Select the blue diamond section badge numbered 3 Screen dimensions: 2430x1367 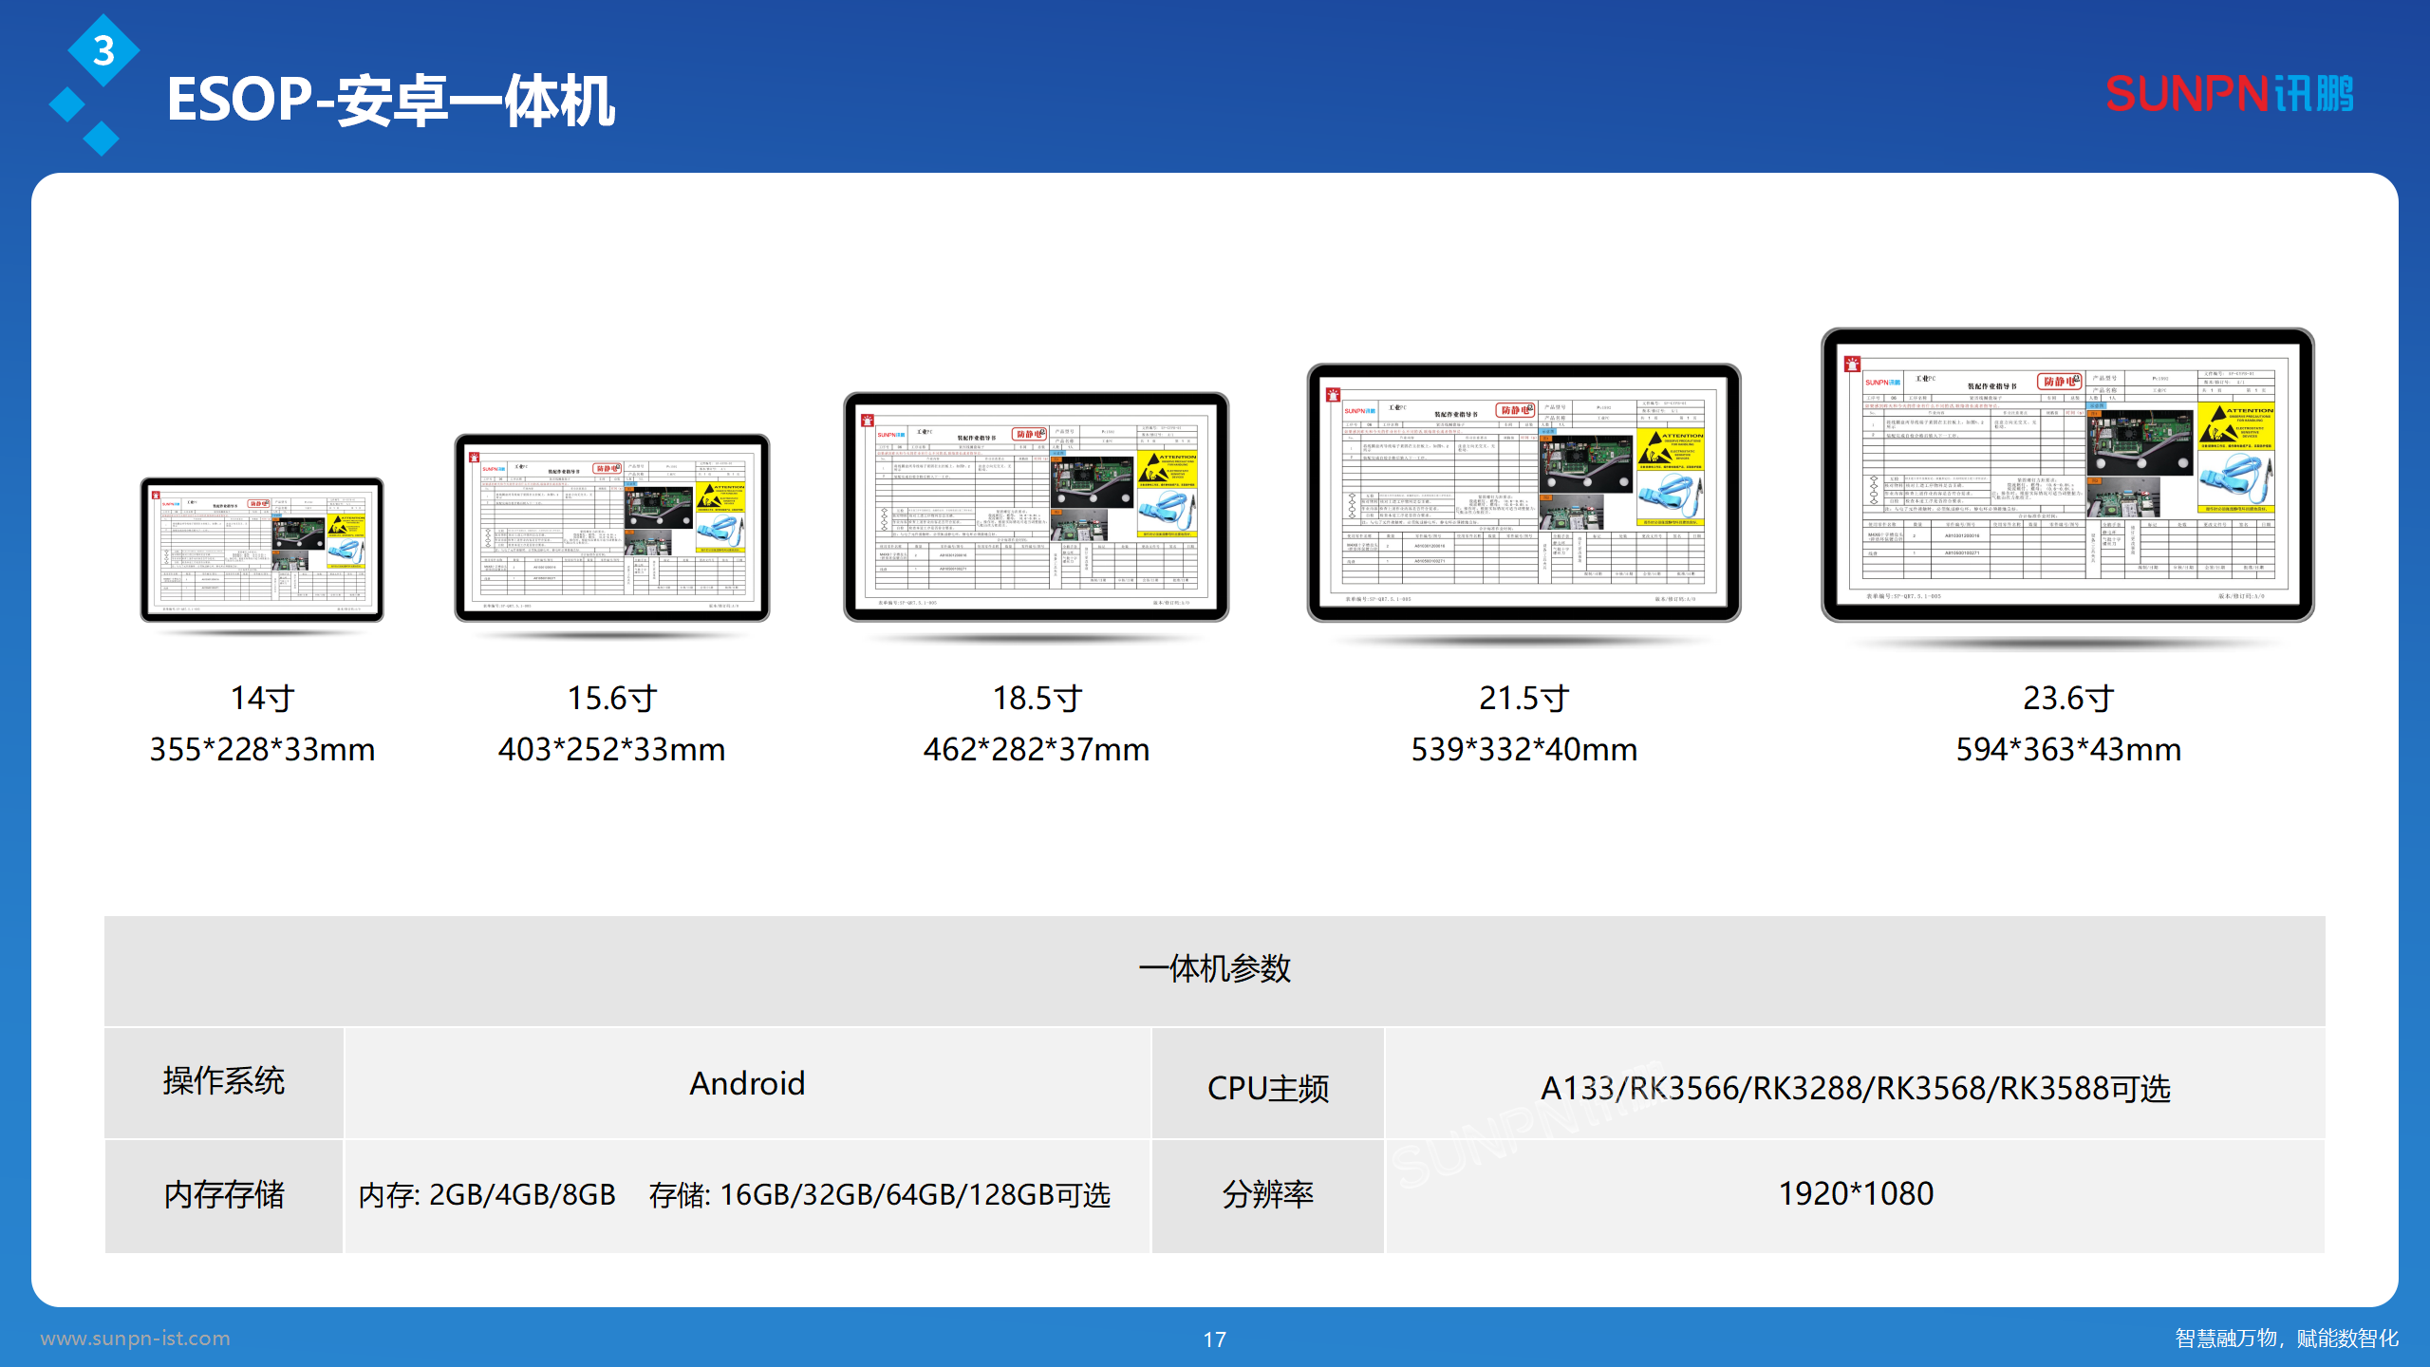pyautogui.click(x=104, y=52)
